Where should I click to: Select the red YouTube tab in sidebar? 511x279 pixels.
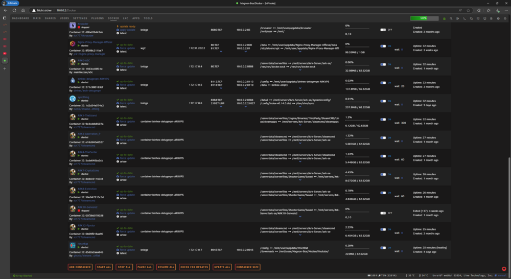click(x=5, y=54)
